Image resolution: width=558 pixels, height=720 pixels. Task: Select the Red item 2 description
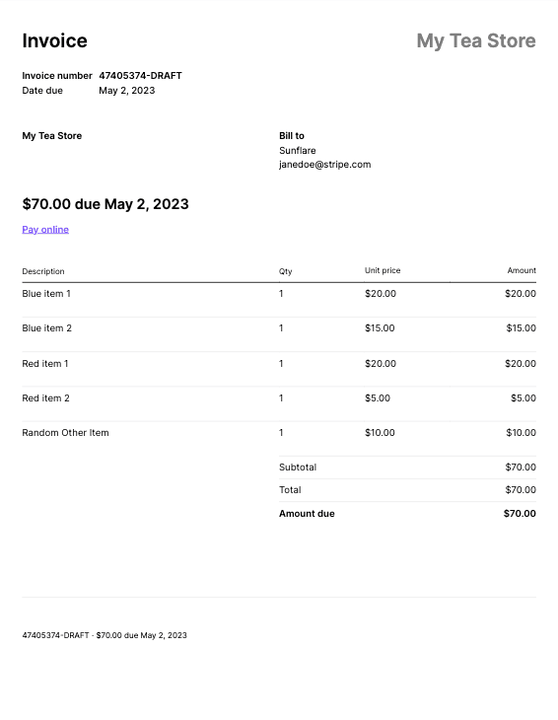[46, 398]
